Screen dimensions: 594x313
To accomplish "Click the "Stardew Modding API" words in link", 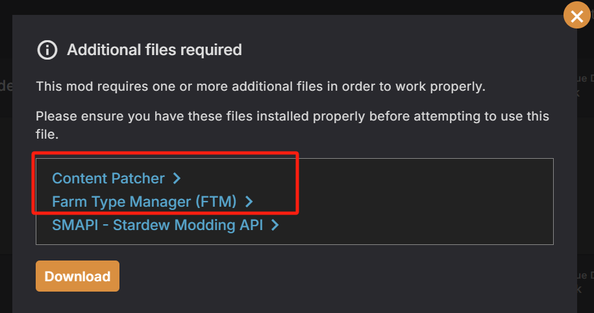I will point(188,225).
